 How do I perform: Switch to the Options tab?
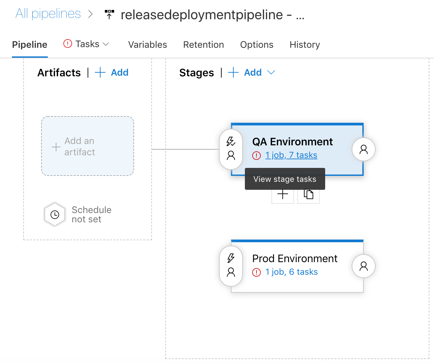click(x=257, y=44)
